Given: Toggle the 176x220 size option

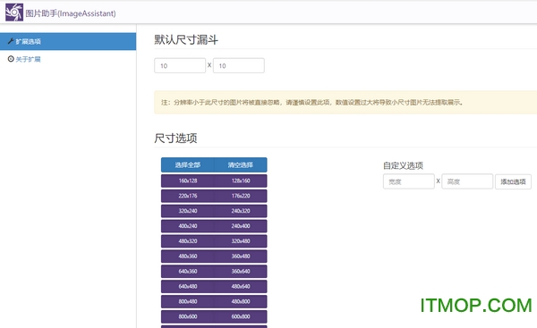Looking at the screenshot, I should click(241, 196).
